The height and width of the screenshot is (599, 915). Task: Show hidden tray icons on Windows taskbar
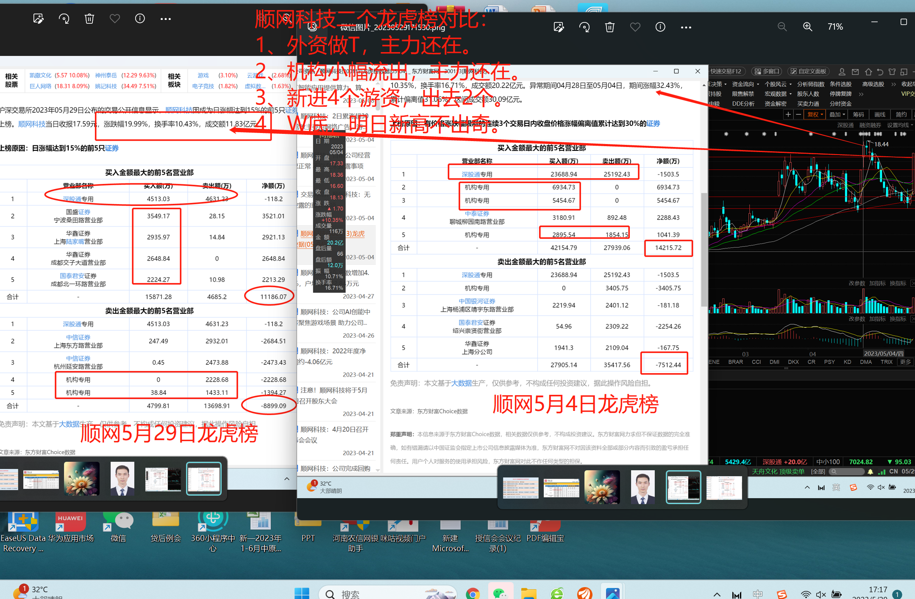pyautogui.click(x=717, y=594)
